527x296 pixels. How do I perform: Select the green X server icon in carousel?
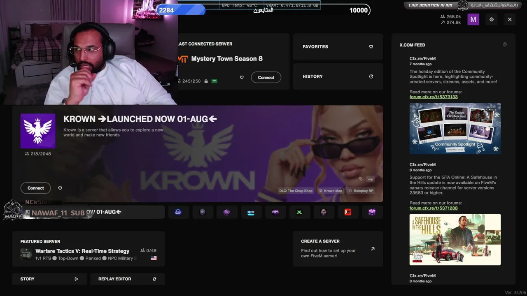[x=299, y=212]
